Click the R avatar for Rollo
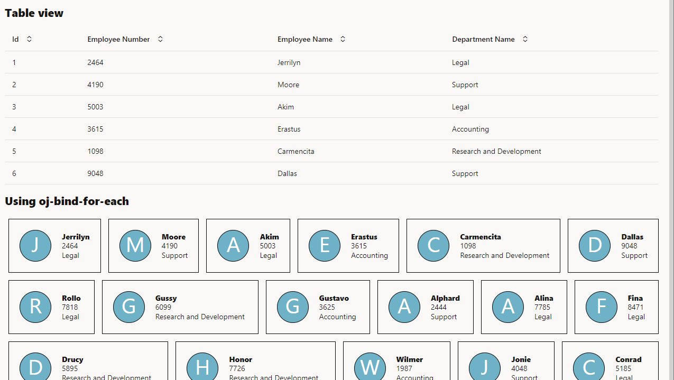Viewport: 674px width, 380px height. point(35,307)
